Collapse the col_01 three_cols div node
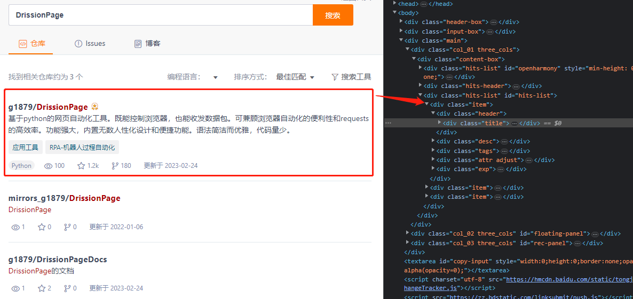 [x=407, y=50]
